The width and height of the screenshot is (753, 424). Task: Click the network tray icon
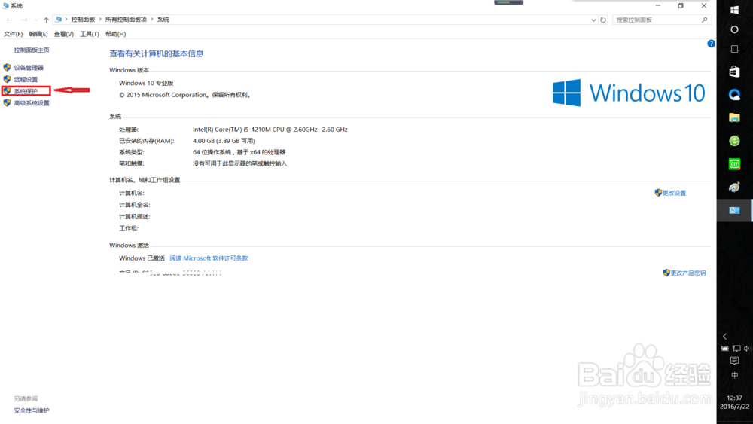coord(736,349)
